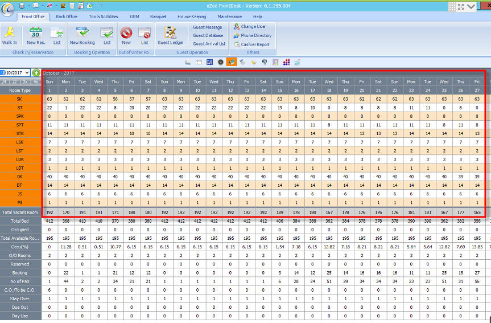Open the Booking Operation List
Viewport: 491px width, 323px height.
[x=107, y=35]
